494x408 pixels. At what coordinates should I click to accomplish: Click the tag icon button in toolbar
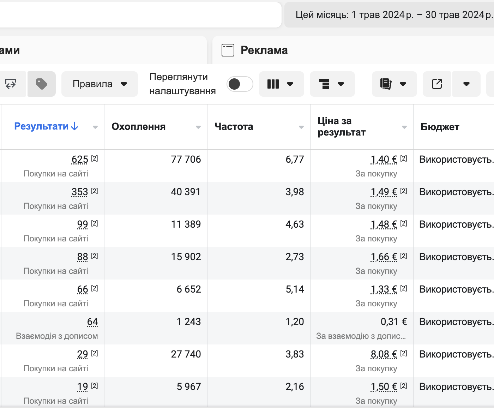pos(42,84)
